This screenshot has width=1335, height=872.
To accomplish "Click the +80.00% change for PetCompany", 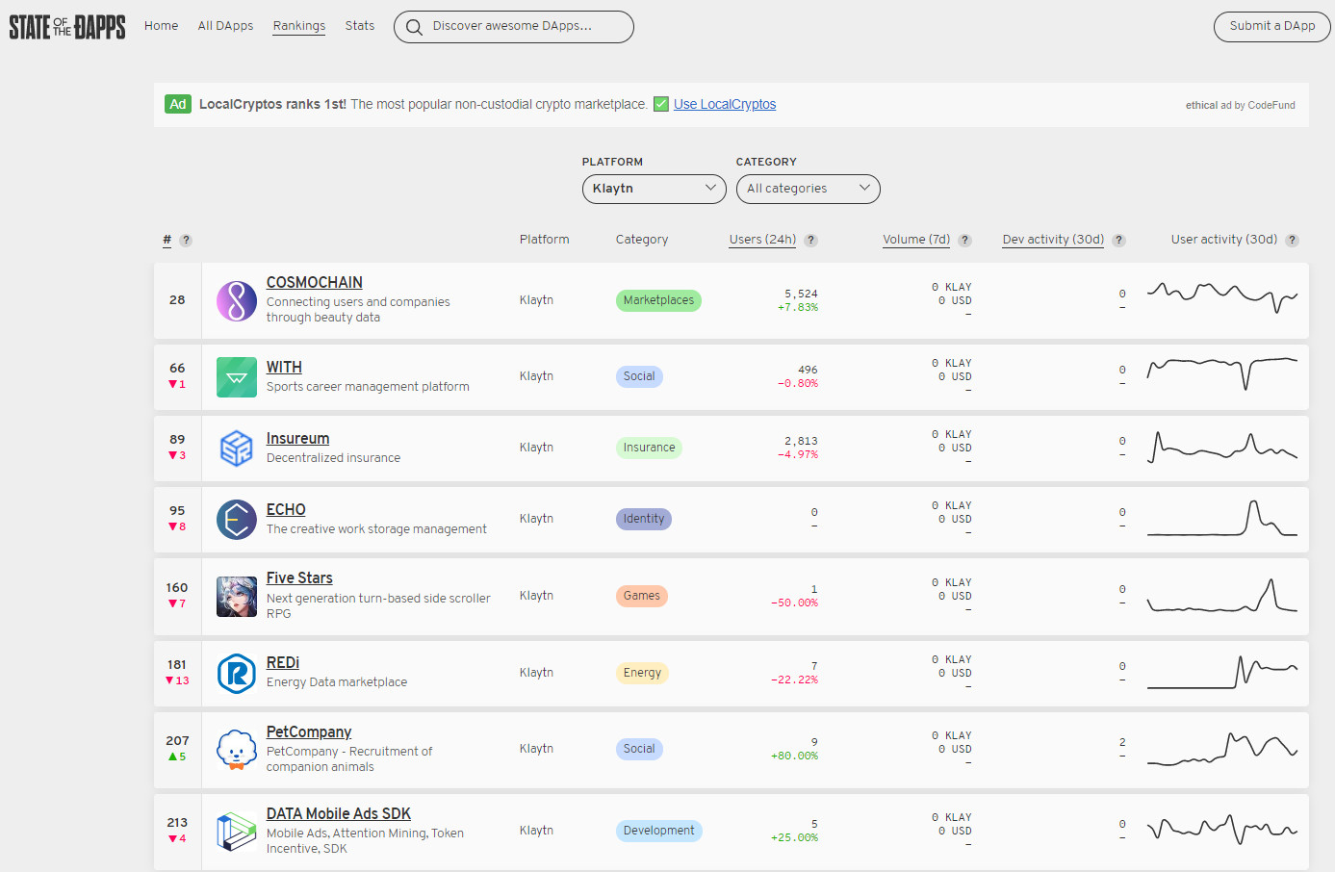I will pos(794,757).
